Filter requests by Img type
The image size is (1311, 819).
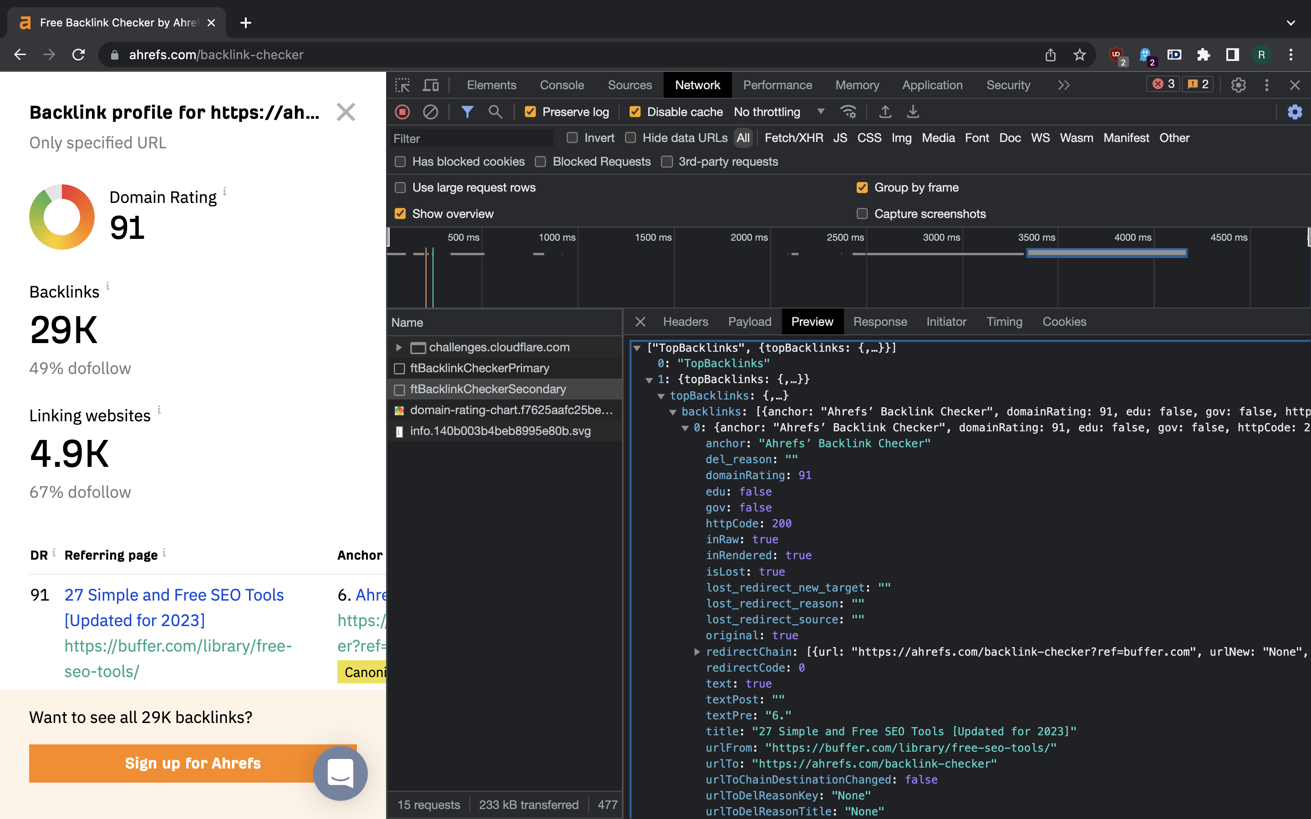click(x=901, y=137)
